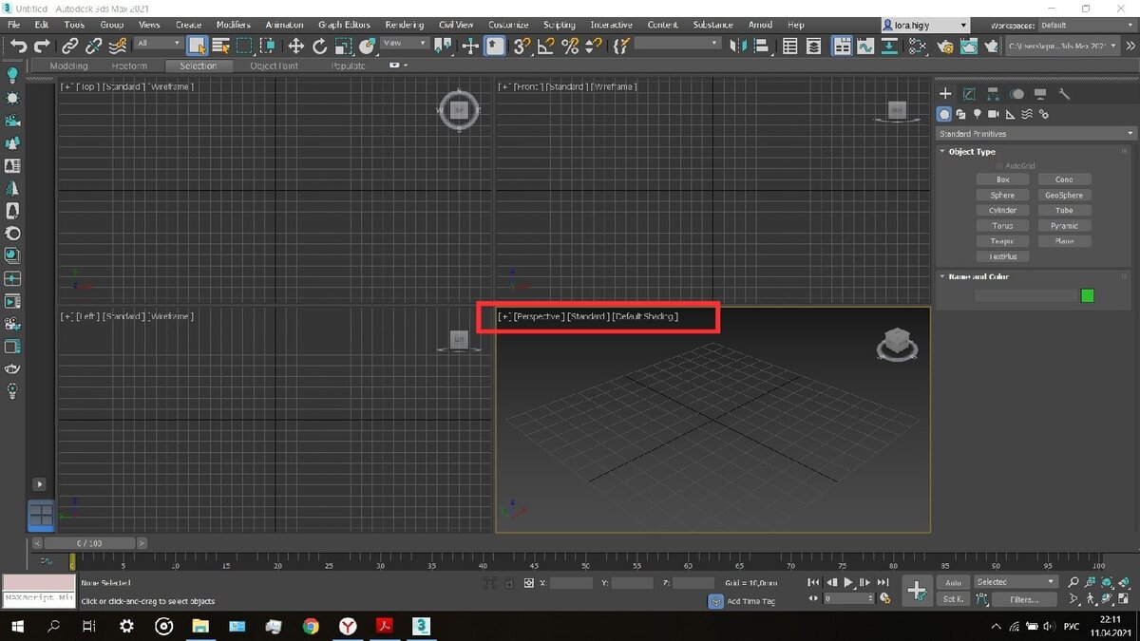Open the Graph Editors menu
Viewport: 1140px width, 641px height.
coord(344,25)
